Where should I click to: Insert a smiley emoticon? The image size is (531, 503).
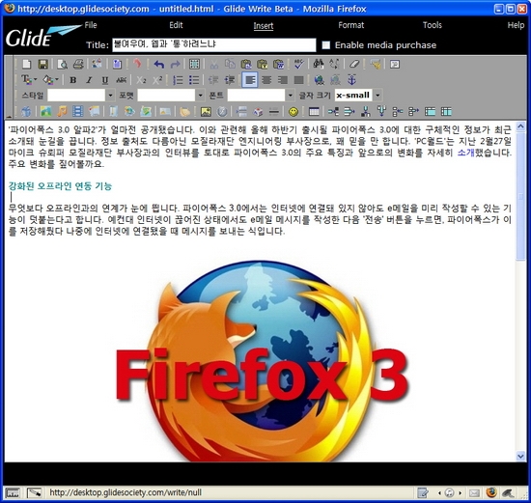[x=293, y=111]
